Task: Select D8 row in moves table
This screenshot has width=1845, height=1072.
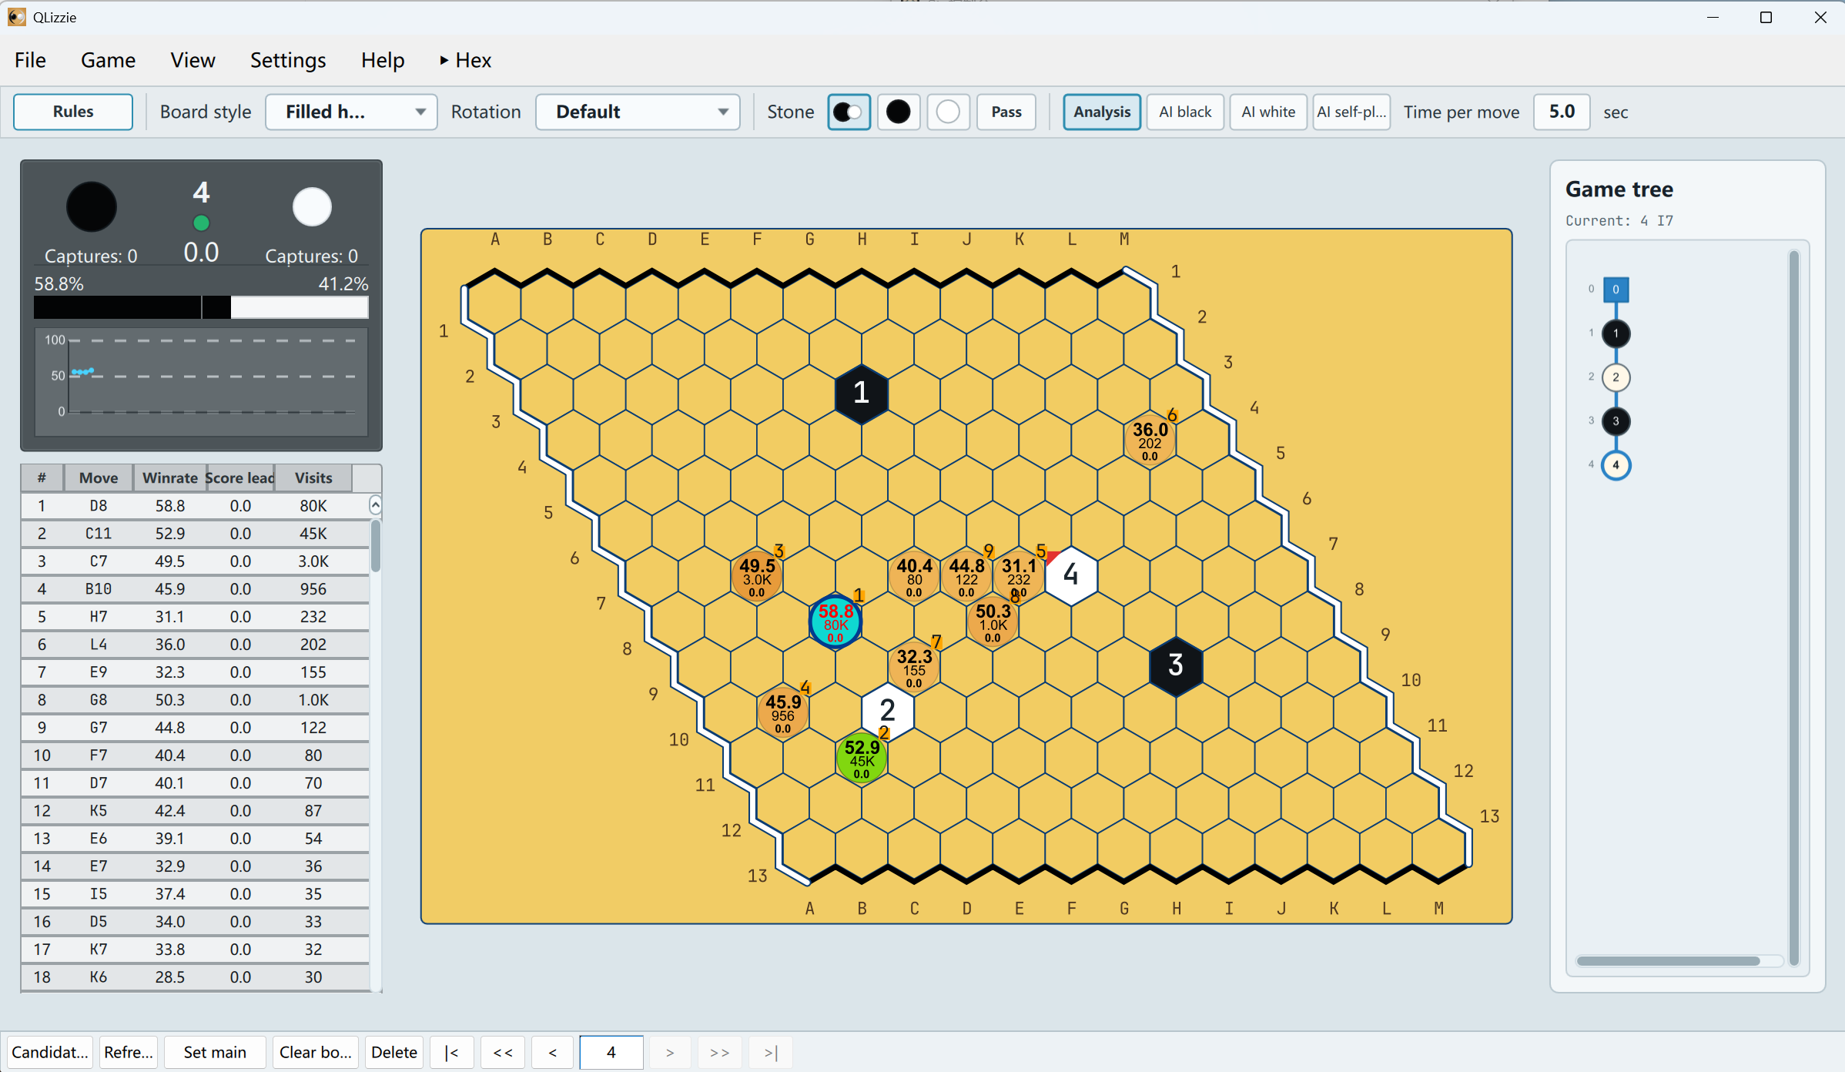Action: (196, 506)
